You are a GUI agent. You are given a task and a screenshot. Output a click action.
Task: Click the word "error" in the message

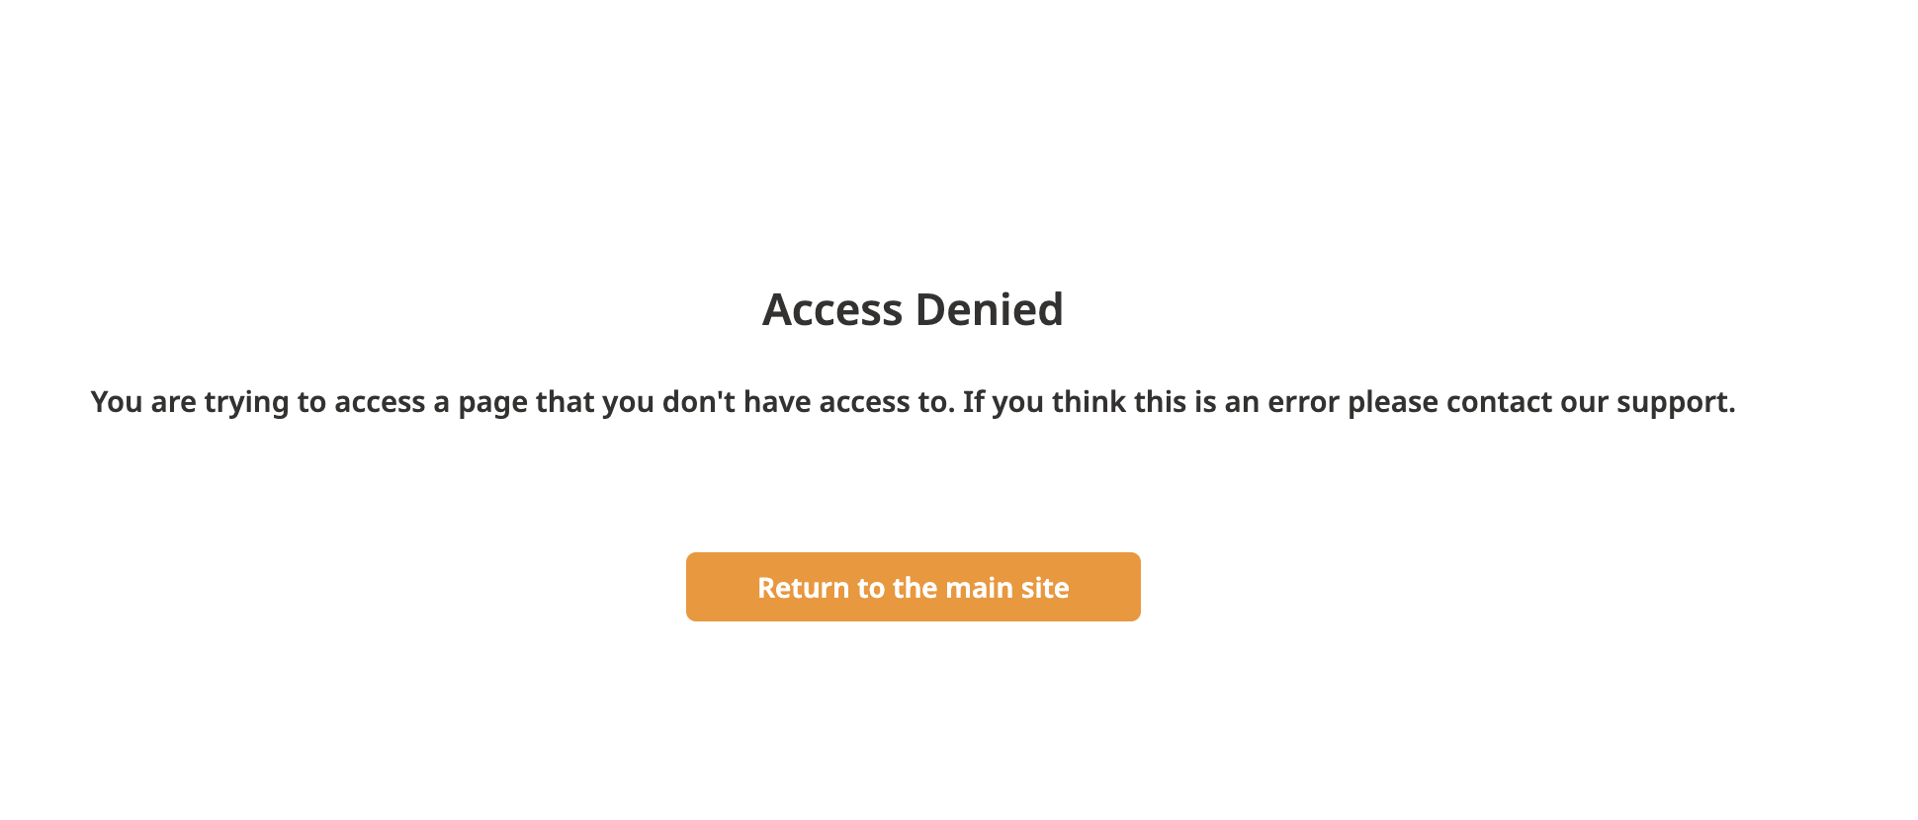(x=1304, y=402)
